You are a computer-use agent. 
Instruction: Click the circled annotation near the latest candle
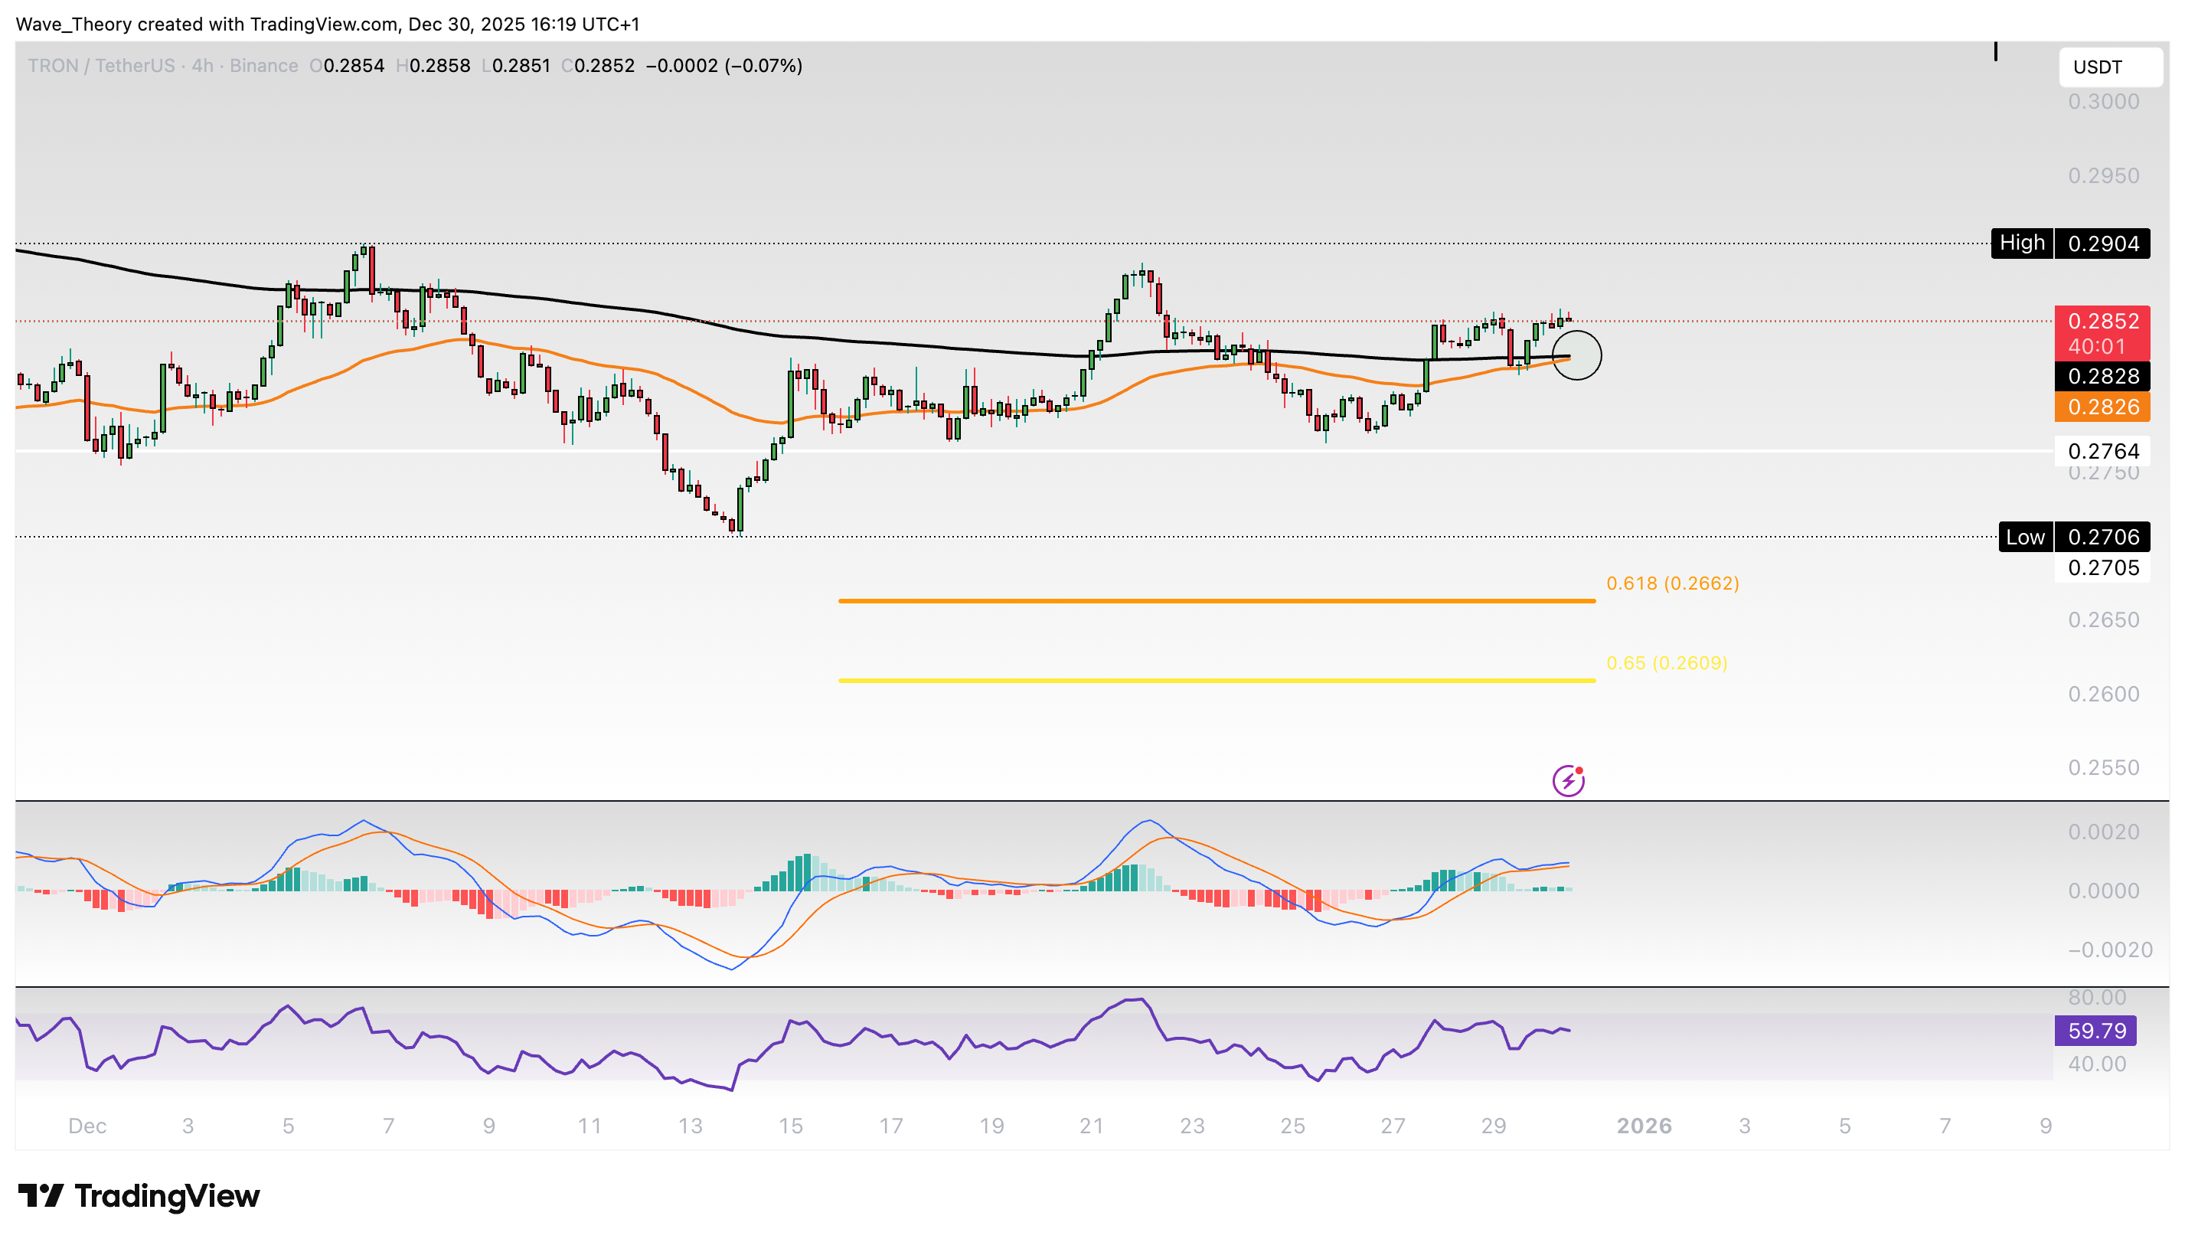[1578, 356]
